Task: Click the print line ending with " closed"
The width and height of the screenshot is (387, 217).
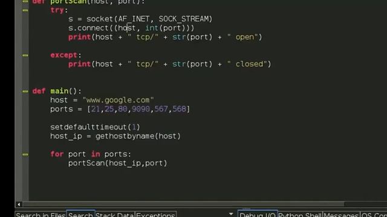Action: point(169,64)
